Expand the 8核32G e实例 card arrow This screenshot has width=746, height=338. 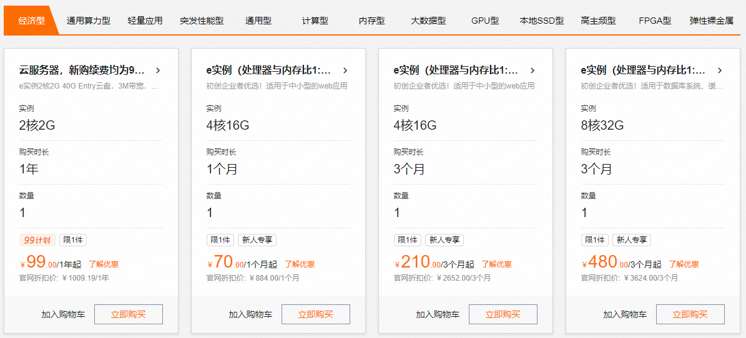(720, 70)
